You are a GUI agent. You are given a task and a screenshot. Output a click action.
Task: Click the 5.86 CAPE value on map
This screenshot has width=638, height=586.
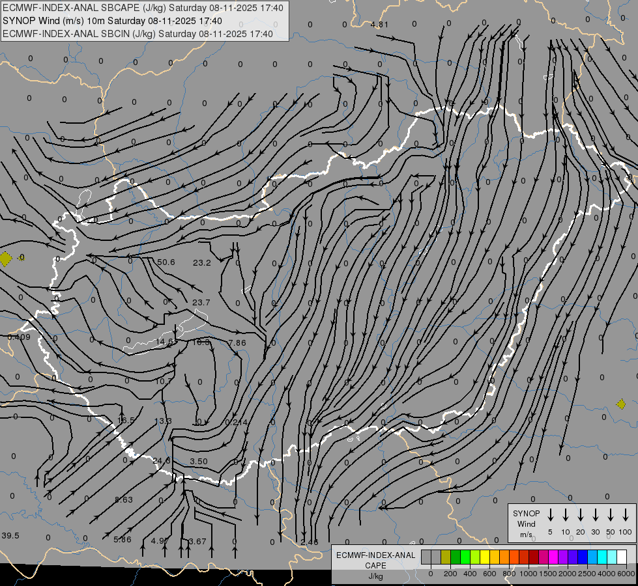click(123, 540)
